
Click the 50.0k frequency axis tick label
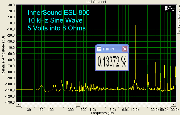tap(164, 110)
